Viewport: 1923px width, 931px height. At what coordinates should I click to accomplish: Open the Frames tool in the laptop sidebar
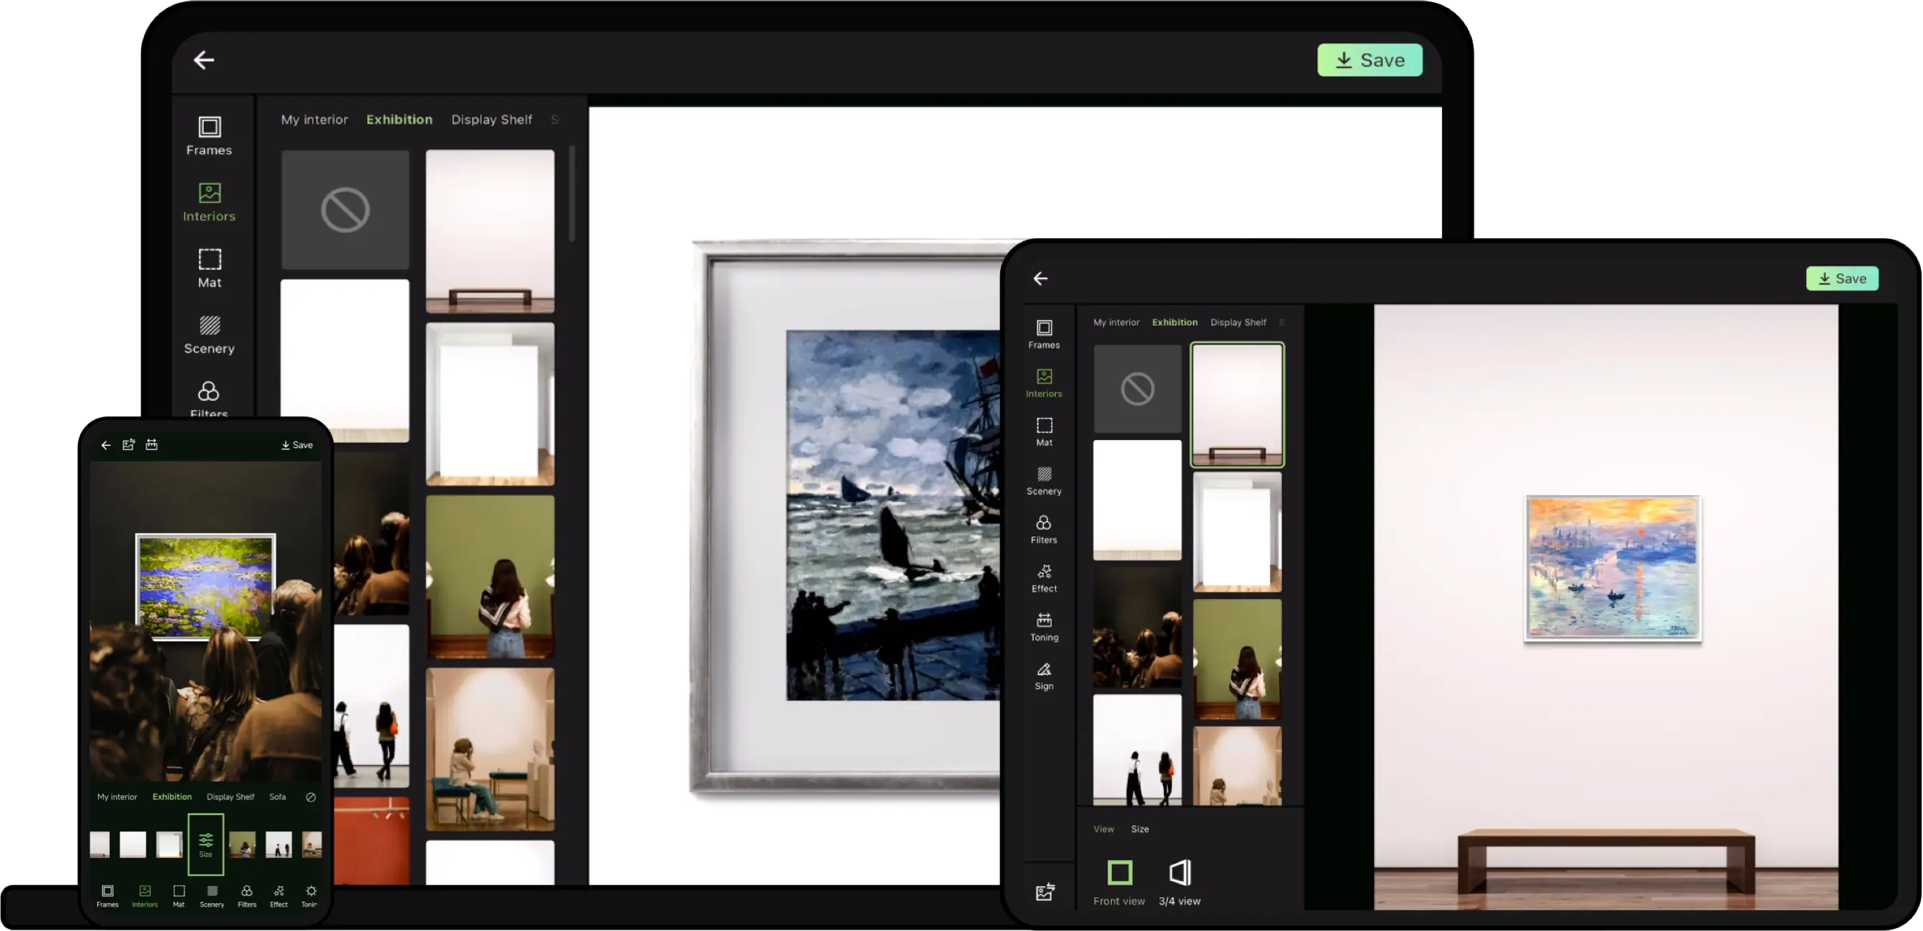(x=209, y=136)
